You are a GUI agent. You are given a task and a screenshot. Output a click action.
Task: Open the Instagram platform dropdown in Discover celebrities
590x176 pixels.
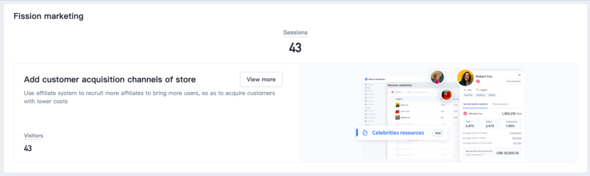pos(398,92)
